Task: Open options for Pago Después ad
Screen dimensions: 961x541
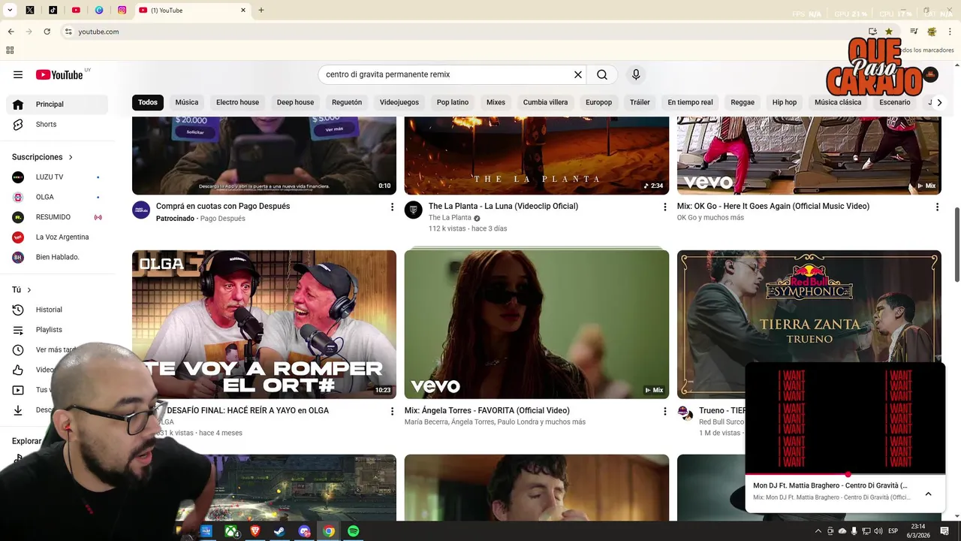Action: 392,207
